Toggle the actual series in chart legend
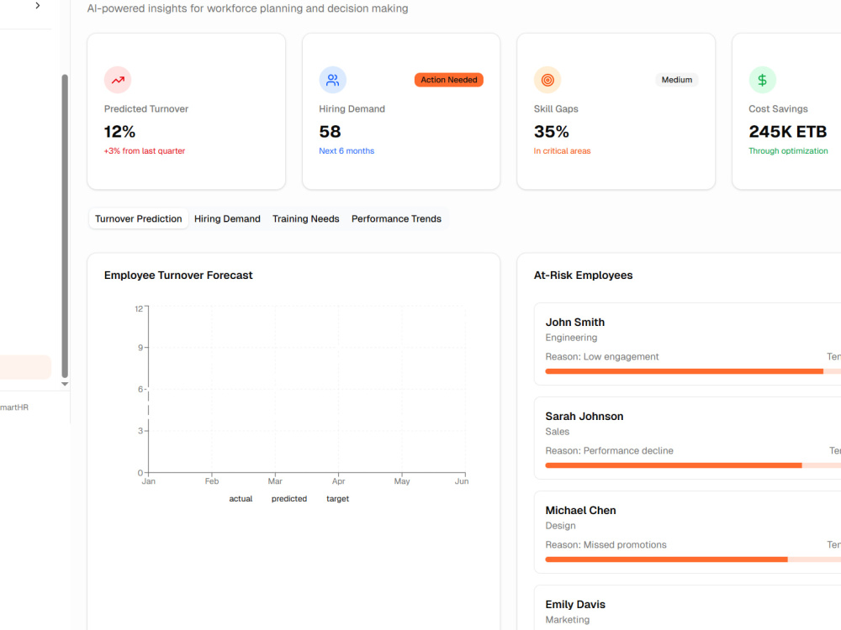 241,499
